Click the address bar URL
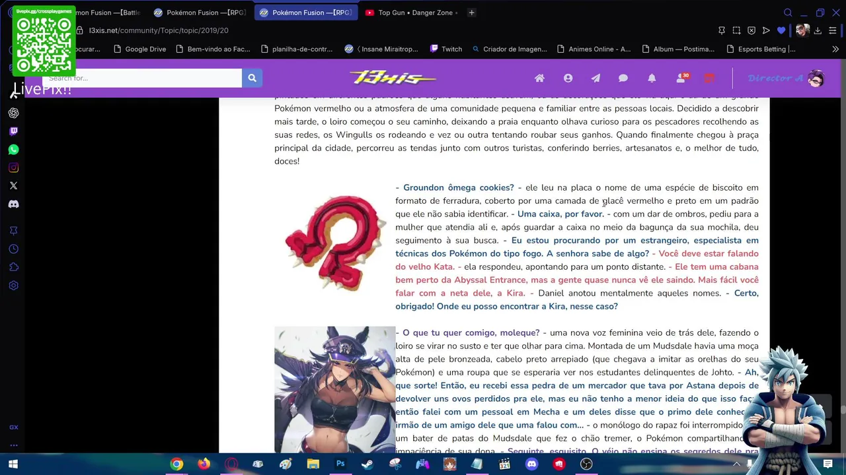Viewport: 846px width, 475px height. click(159, 30)
